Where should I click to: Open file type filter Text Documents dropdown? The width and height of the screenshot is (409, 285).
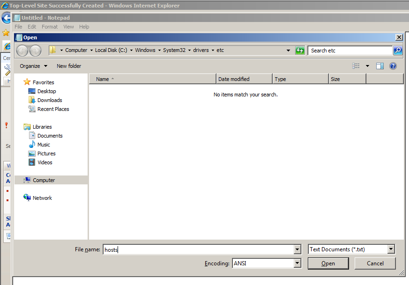pyautogui.click(x=391, y=249)
